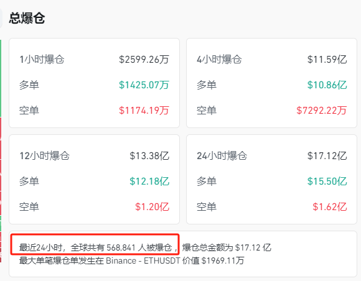Click the red $7292.22万 short value
The width and height of the screenshot is (361, 281).
pyautogui.click(x=322, y=111)
